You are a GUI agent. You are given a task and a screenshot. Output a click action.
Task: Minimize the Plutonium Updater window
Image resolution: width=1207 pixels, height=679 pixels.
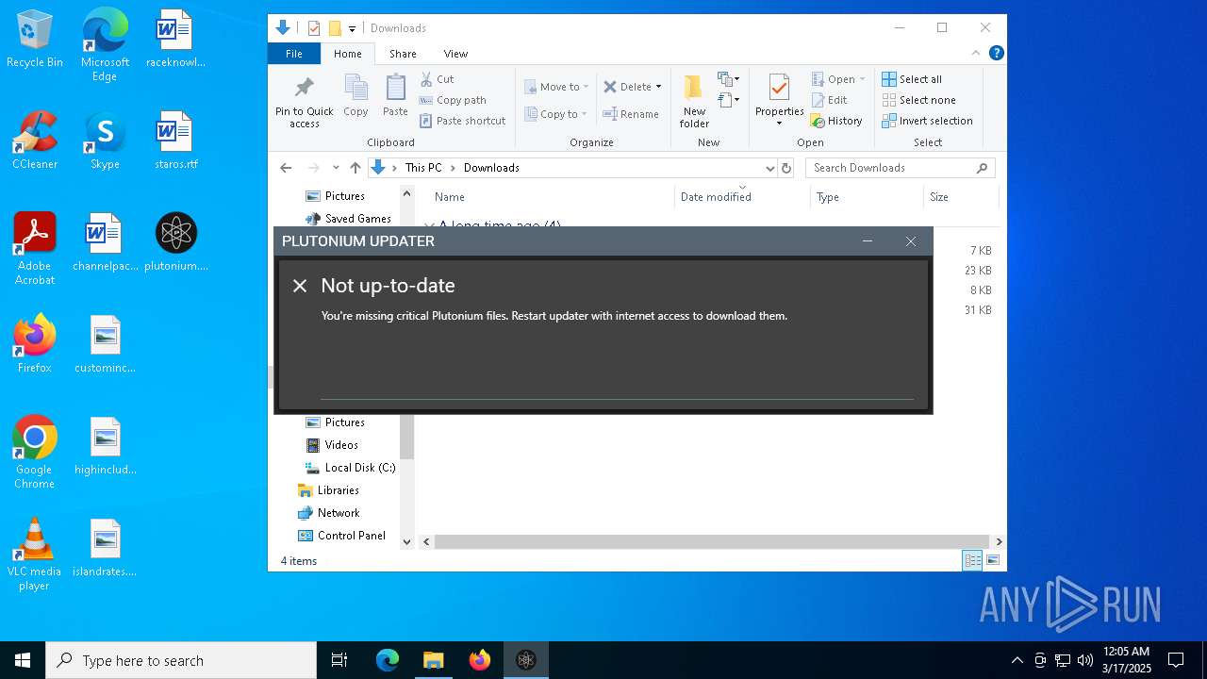868,241
